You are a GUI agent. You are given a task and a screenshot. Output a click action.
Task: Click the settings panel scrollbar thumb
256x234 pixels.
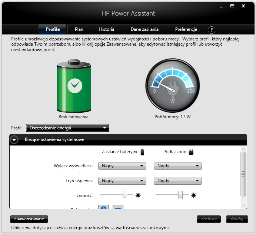tap(243, 174)
